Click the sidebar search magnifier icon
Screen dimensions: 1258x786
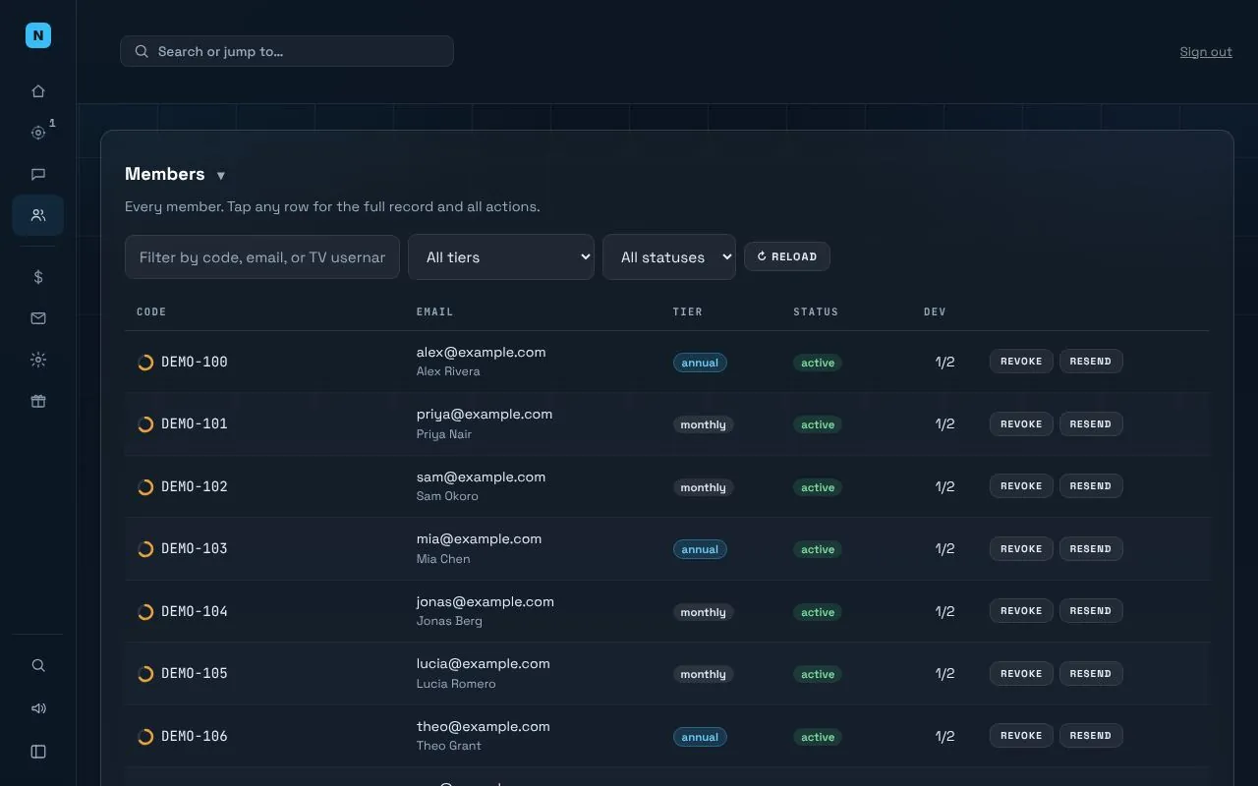pyautogui.click(x=38, y=665)
